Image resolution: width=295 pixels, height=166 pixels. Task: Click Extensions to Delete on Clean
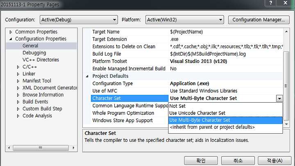[124, 47]
